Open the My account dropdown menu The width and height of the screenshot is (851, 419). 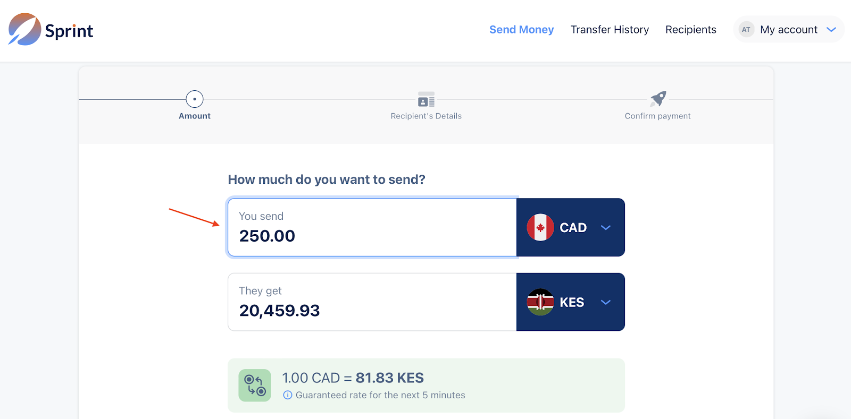coord(831,30)
